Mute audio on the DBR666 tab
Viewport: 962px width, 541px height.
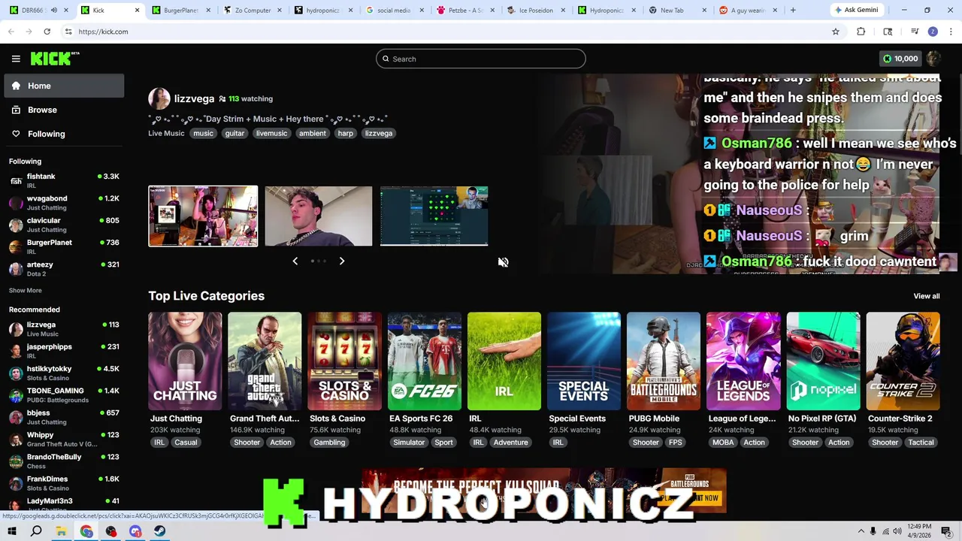54,11
